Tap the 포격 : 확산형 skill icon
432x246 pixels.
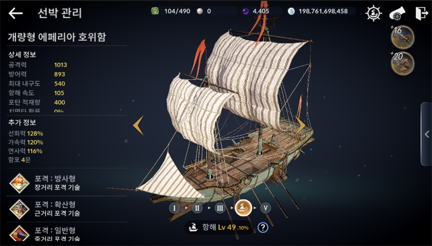point(19,209)
